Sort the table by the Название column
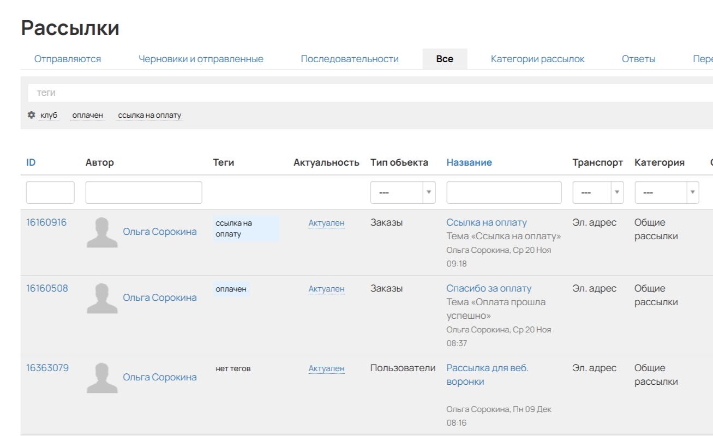 coord(469,162)
